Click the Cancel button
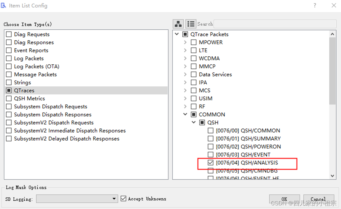The height and width of the screenshot is (209, 341). 319,199
